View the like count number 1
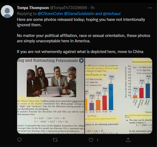Image resolution: width=157 pixels, height=147 pixels. (x=97, y=140)
